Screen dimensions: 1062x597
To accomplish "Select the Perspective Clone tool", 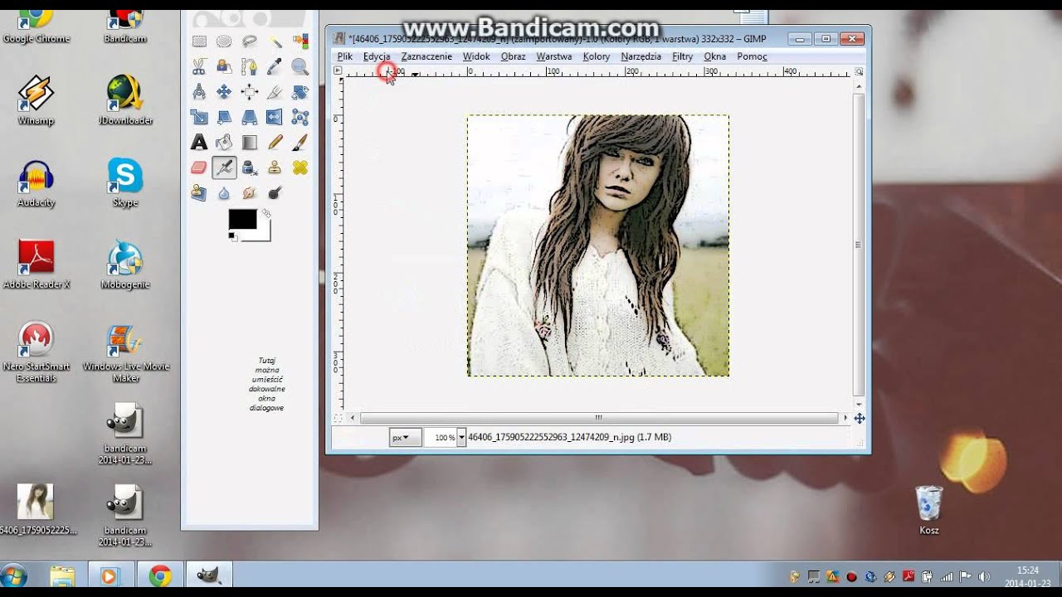I will [199, 193].
